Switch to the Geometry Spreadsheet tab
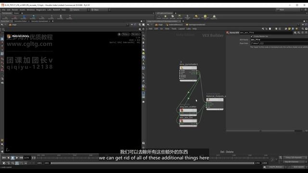Viewport: 308px width, 173px height. pyautogui.click(x=39, y=21)
